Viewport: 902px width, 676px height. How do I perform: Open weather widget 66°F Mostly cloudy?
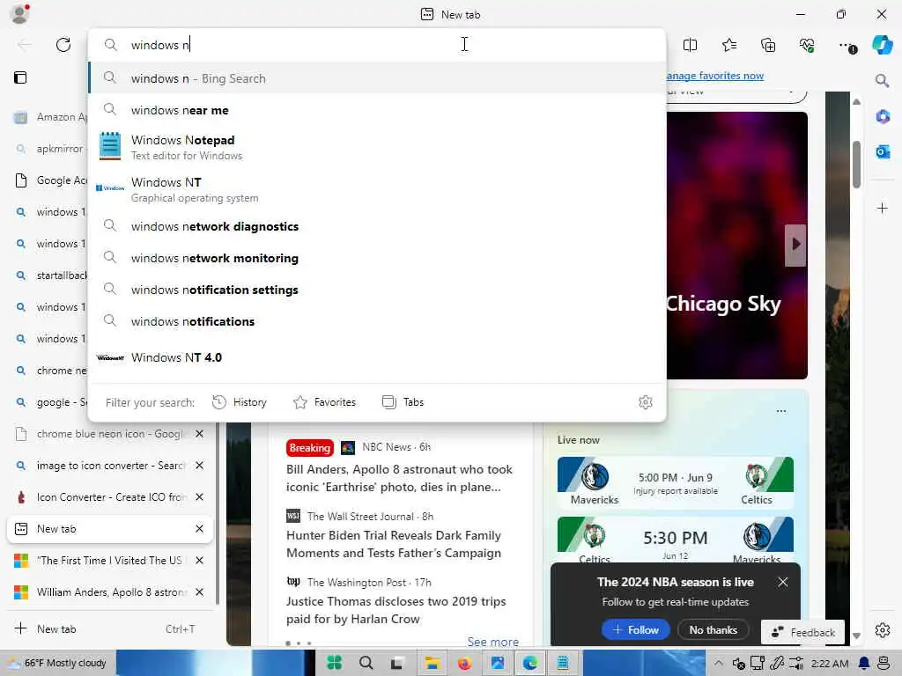[58, 663]
